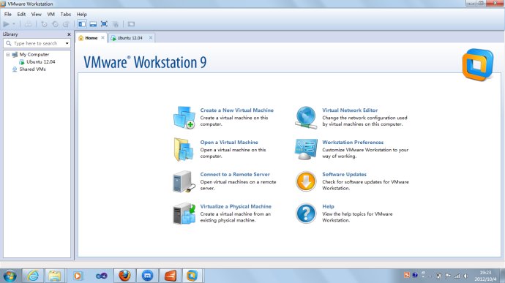Click the Power On play toolbar button
The image size is (505, 283).
(6, 24)
